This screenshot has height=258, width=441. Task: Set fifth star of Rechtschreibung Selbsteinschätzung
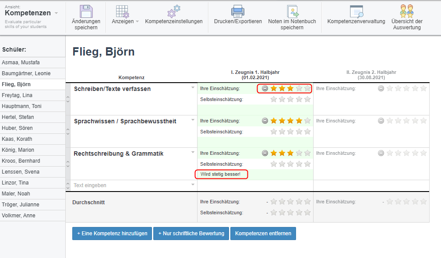coord(307,164)
